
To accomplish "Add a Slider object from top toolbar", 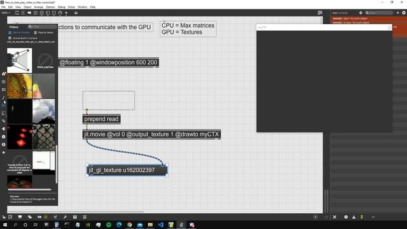I will [54, 13].
